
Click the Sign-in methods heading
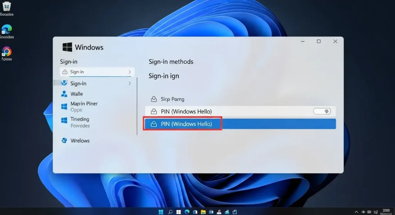pos(171,62)
